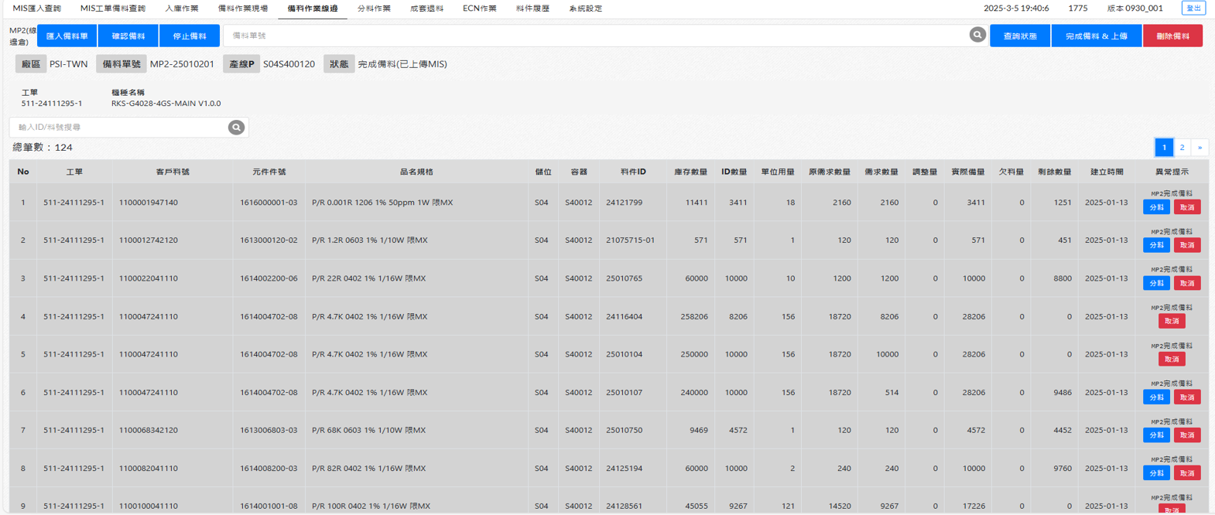Viewport: 1215px width, 515px height.
Task: Click the red 刪除備料 button
Action: (x=1172, y=36)
